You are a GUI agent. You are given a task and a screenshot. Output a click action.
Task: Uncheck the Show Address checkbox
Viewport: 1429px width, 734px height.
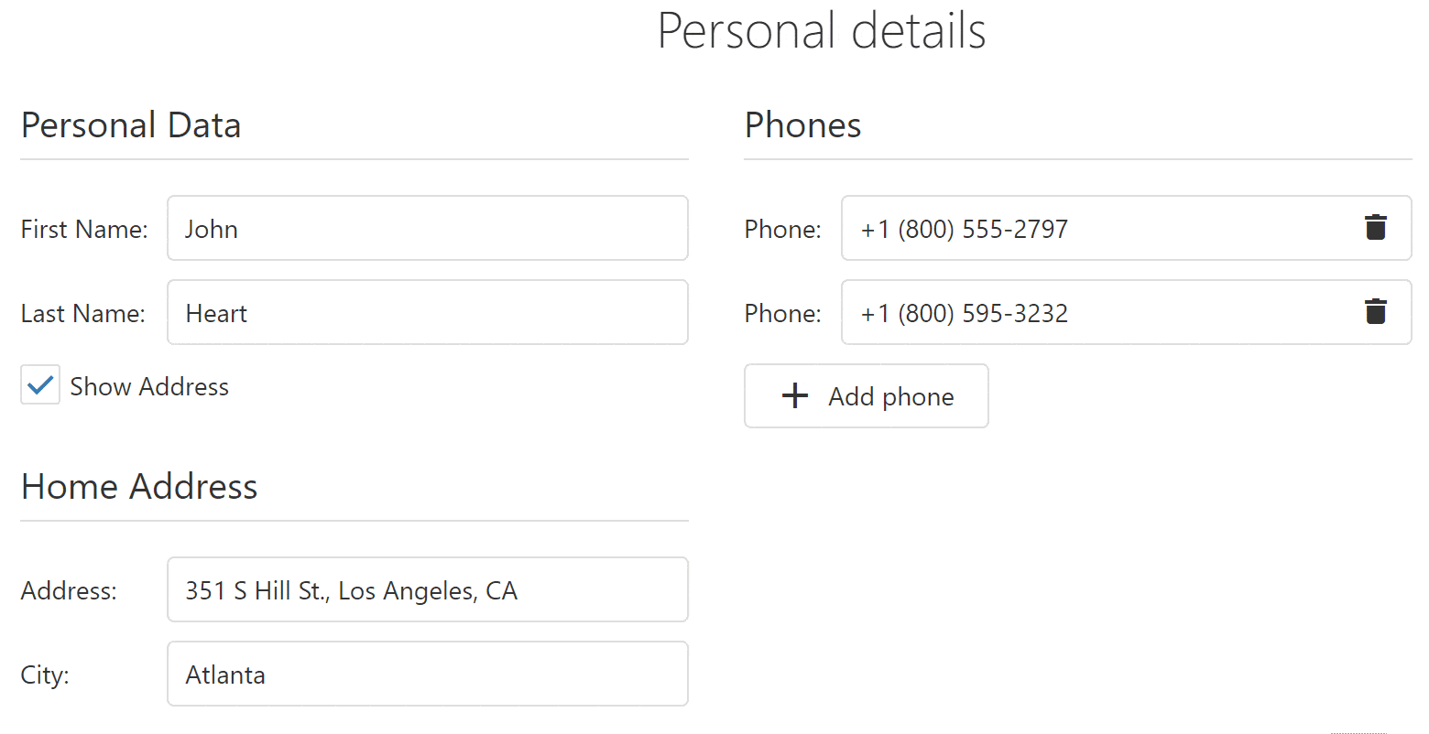point(40,385)
